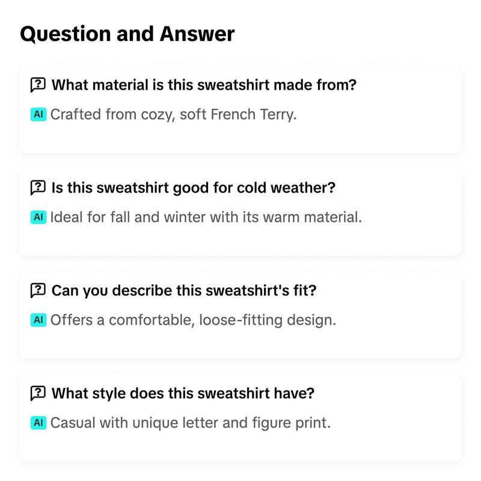
Task: Select the answer 'Offers a comfortable, loose-fitting design.'
Action: pos(193,320)
